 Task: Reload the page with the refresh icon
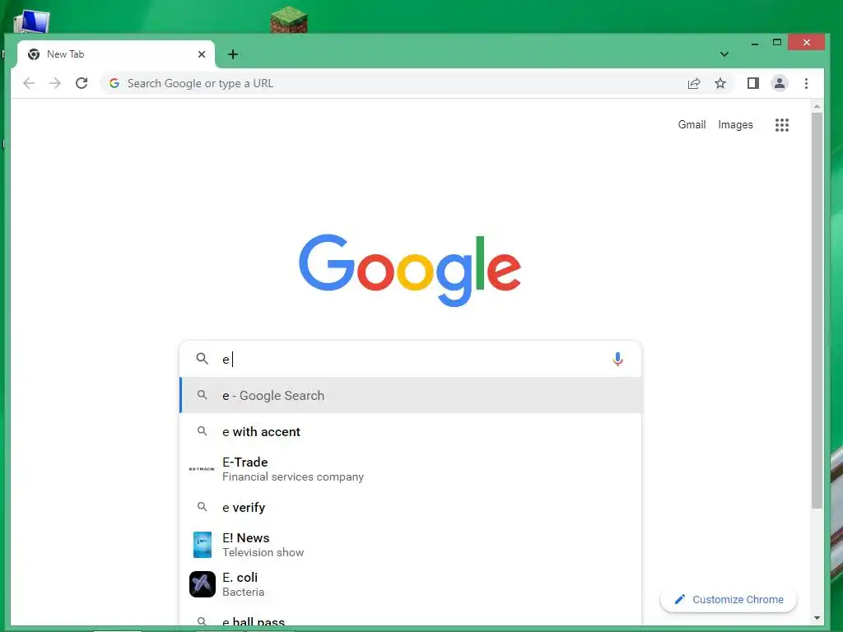(x=82, y=83)
